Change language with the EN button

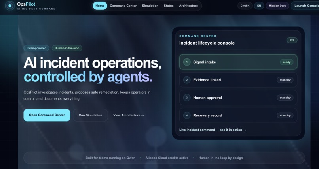[259, 6]
